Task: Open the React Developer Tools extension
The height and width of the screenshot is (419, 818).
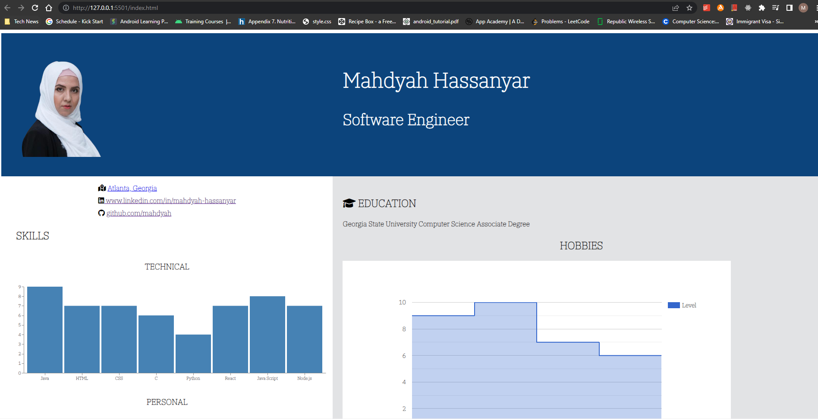Action: (x=748, y=8)
